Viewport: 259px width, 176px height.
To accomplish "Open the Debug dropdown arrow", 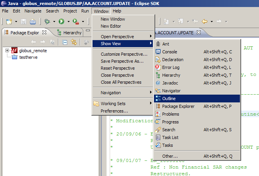I will [54, 21].
